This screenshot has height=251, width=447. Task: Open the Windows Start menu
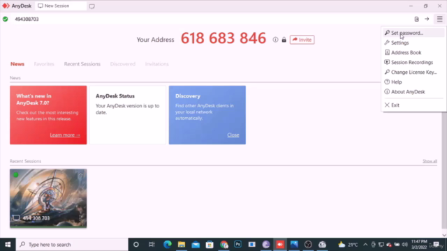click(x=8, y=245)
